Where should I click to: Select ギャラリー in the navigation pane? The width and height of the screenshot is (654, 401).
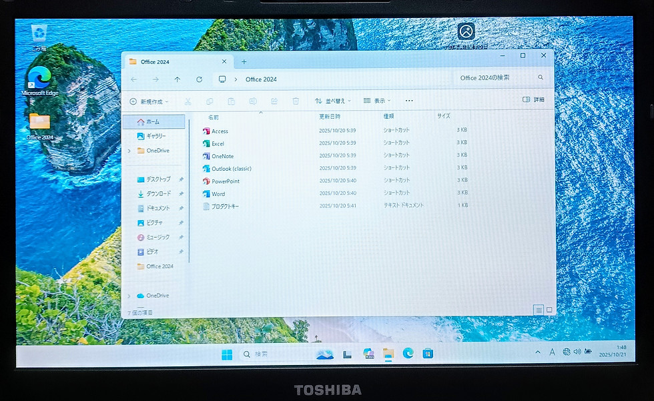click(155, 136)
